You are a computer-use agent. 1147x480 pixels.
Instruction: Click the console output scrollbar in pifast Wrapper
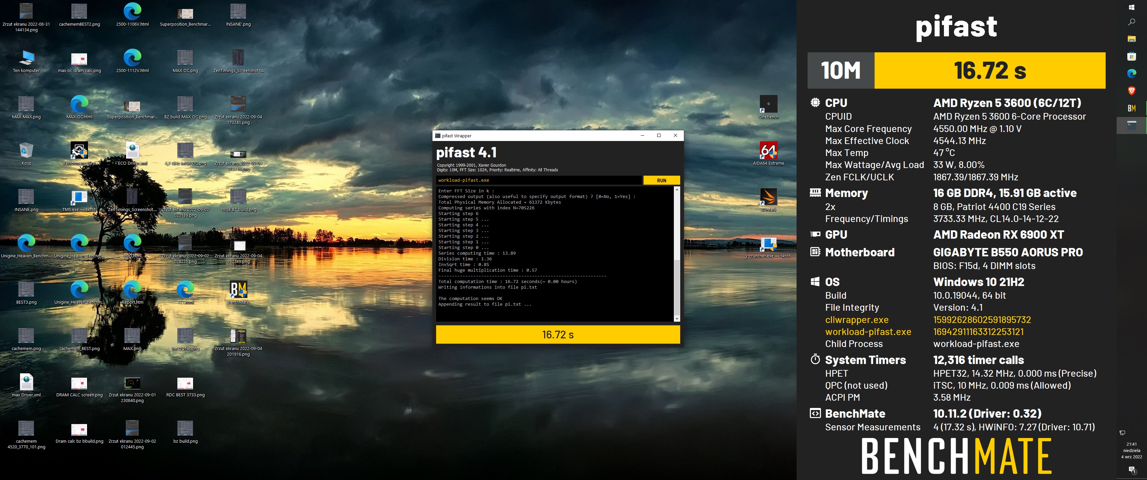pyautogui.click(x=677, y=254)
